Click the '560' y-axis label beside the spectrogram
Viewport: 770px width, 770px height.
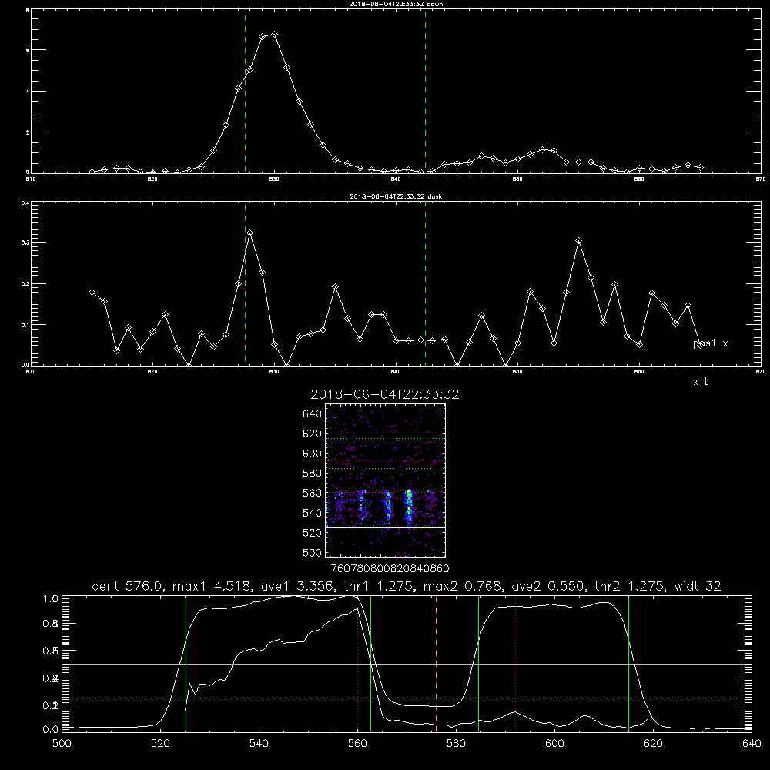tap(313, 493)
